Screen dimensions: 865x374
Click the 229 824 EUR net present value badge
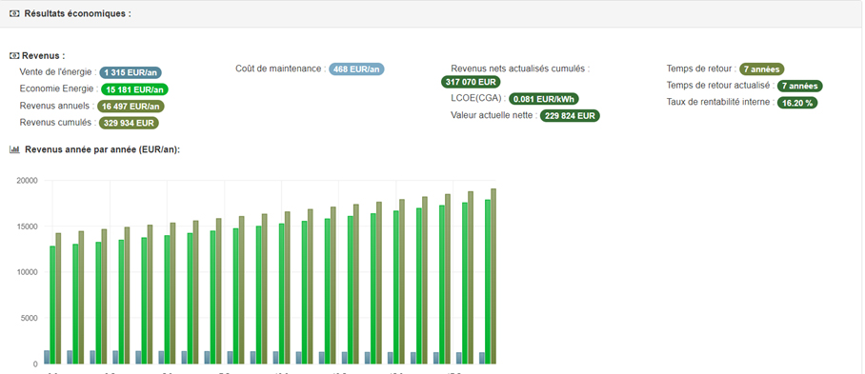pyautogui.click(x=570, y=116)
